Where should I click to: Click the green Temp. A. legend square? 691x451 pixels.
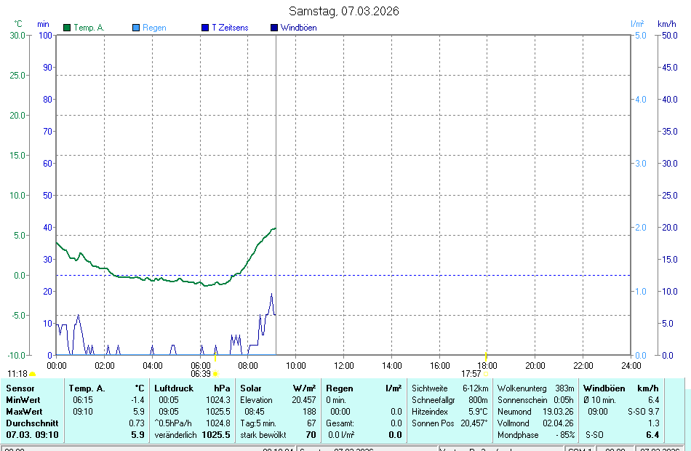click(x=67, y=28)
